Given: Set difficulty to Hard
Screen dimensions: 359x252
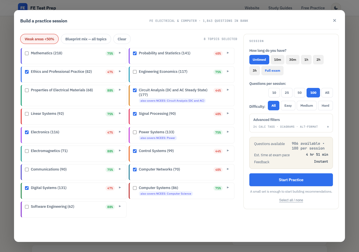Looking at the screenshot, I should (325, 106).
